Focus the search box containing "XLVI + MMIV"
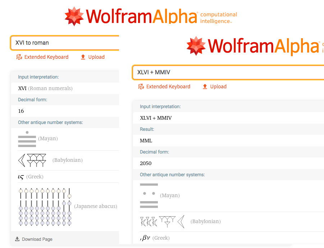 pos(227,72)
